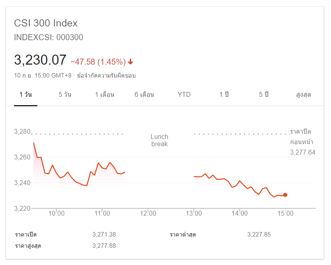Open the สูงสุด range tab
The width and height of the screenshot is (331, 265).
point(304,95)
